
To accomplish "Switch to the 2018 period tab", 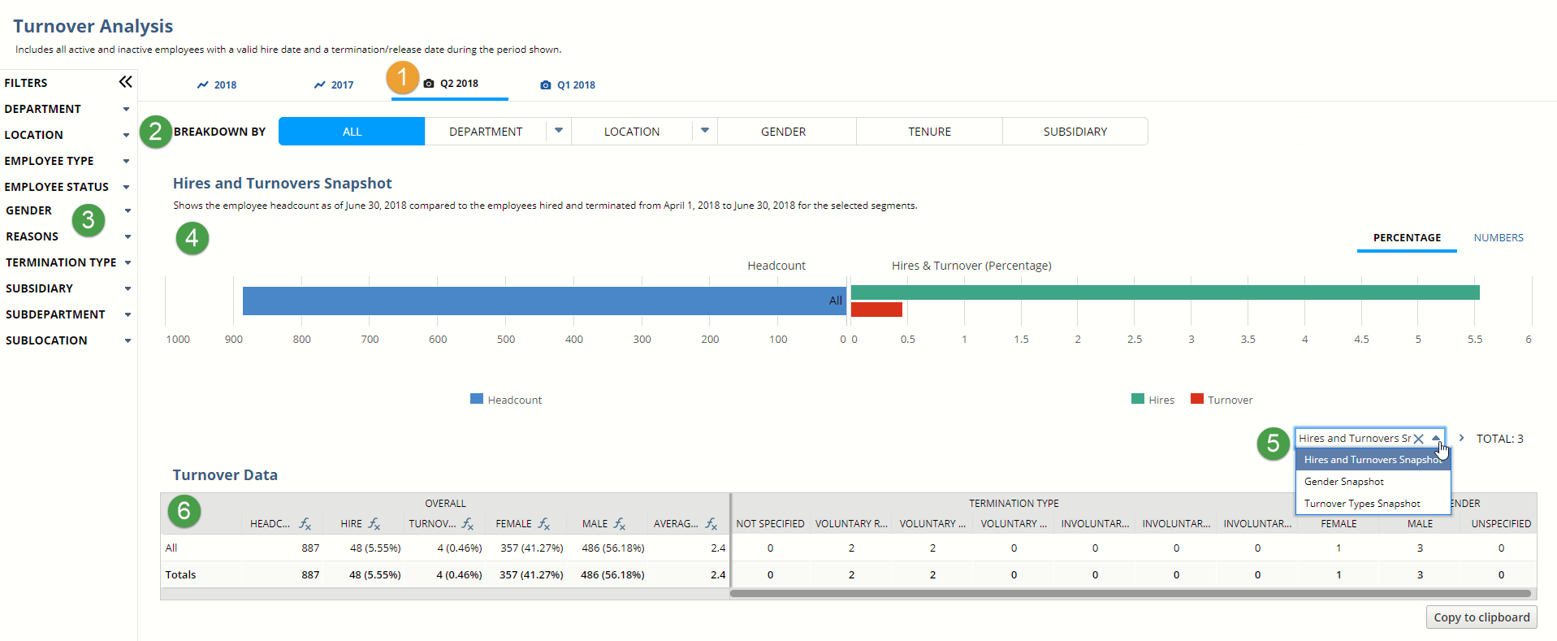I will (x=217, y=85).
